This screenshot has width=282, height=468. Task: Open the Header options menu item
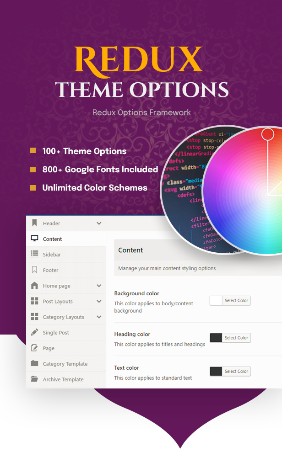pos(66,223)
